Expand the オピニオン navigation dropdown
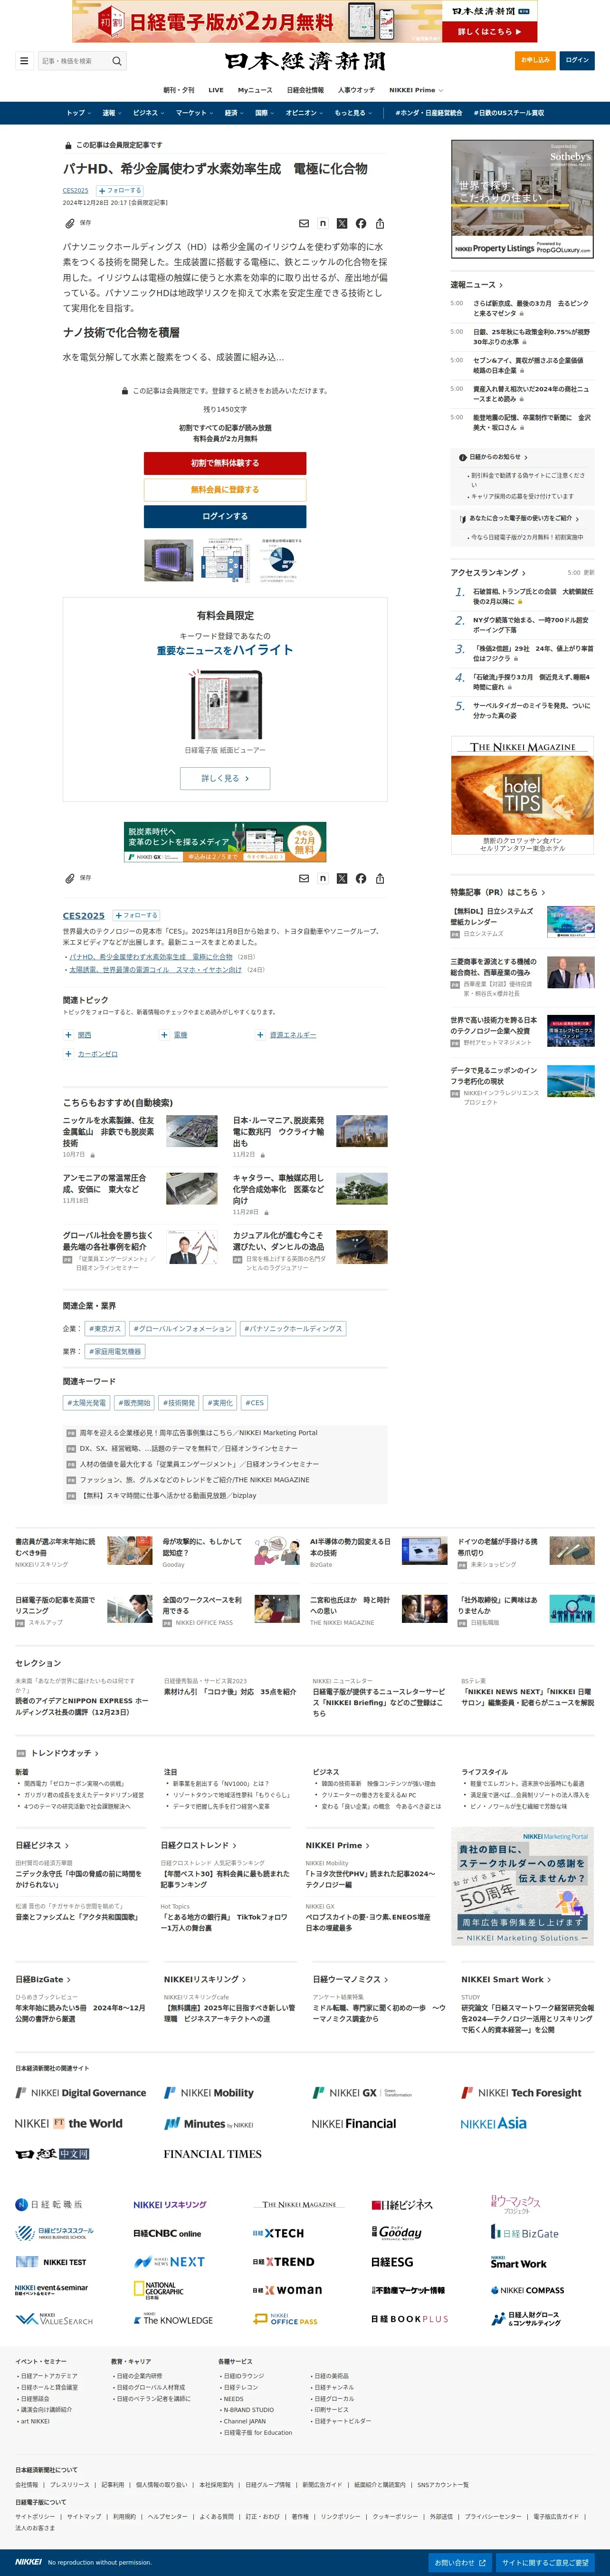 (x=305, y=113)
